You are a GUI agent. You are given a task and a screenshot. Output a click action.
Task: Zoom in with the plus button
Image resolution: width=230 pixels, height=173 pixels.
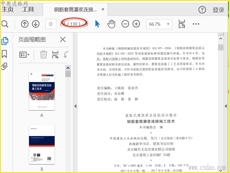coord(136,24)
